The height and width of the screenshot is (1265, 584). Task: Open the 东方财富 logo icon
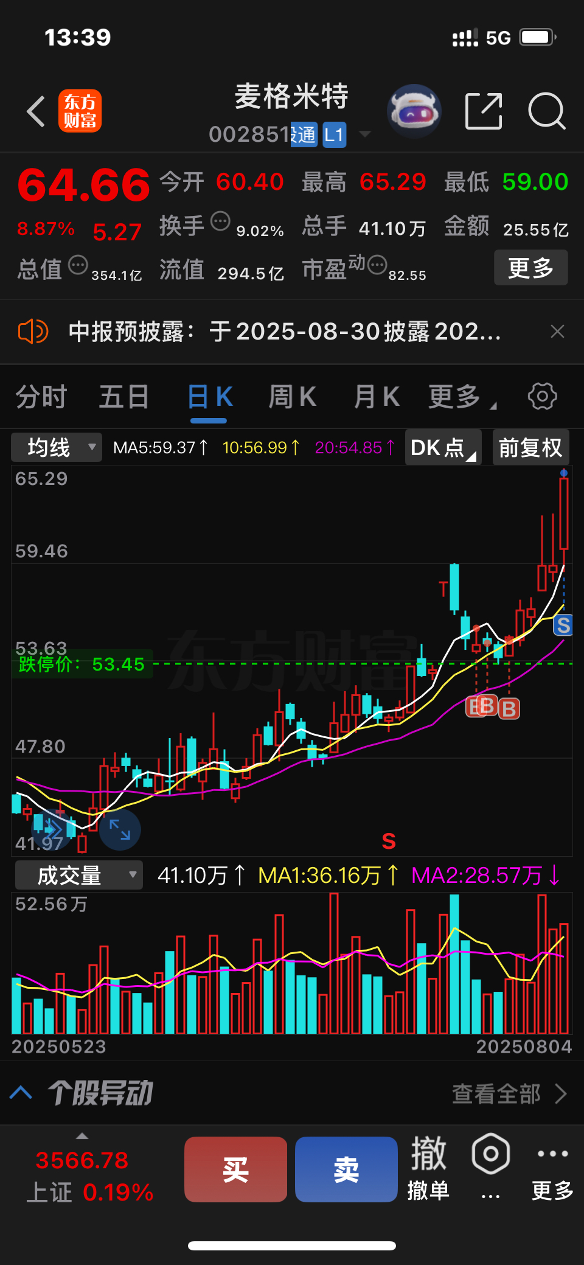80,111
